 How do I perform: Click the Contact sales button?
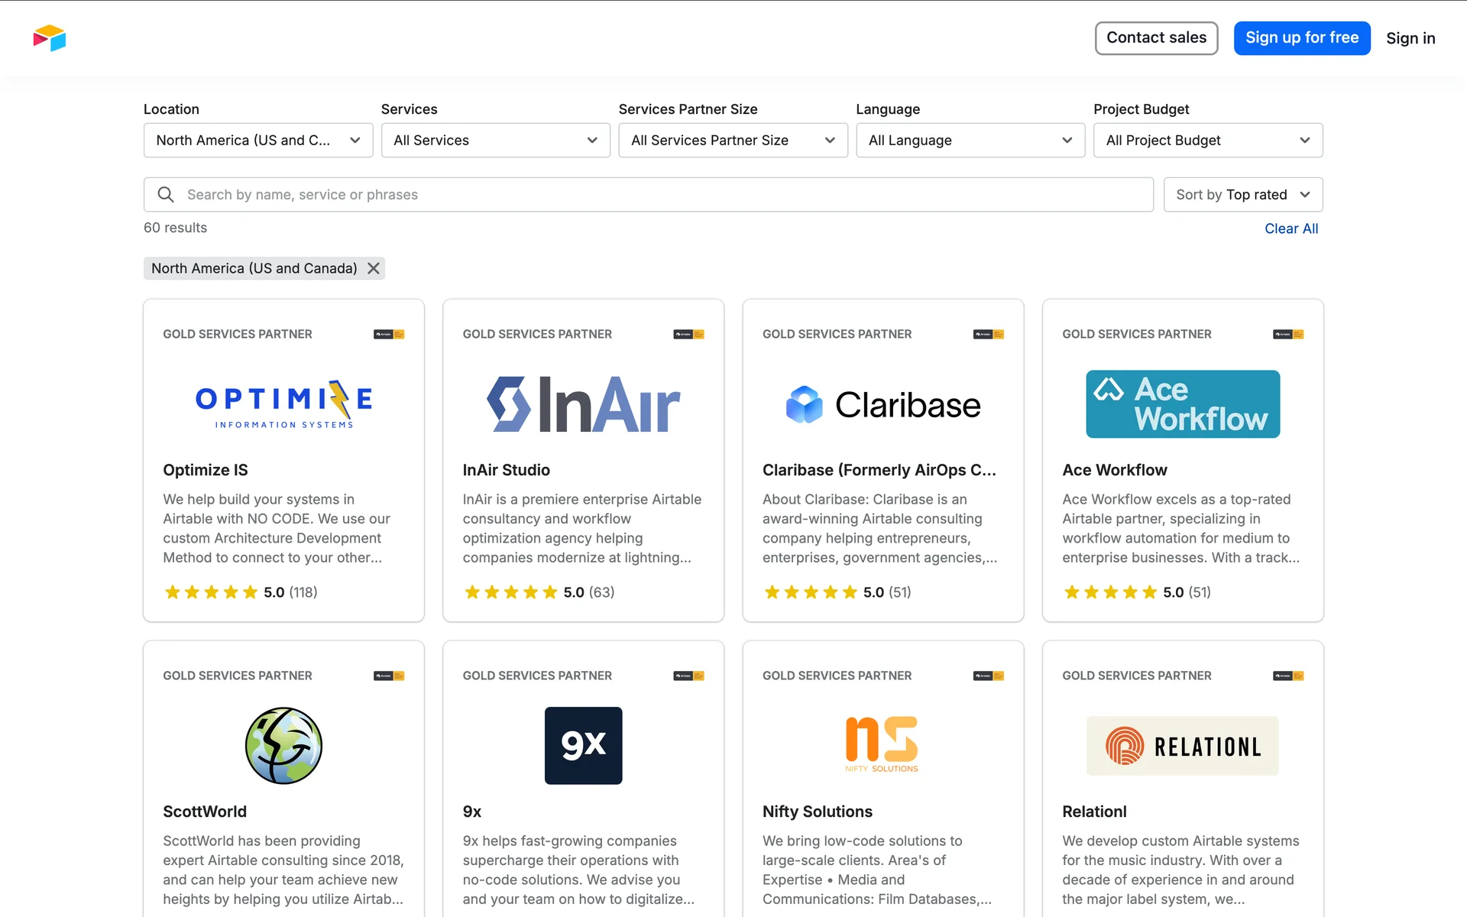[x=1156, y=38]
